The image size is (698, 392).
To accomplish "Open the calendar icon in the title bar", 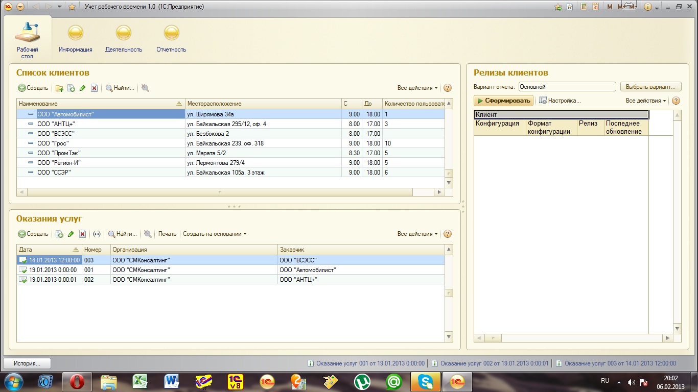I will tap(595, 7).
